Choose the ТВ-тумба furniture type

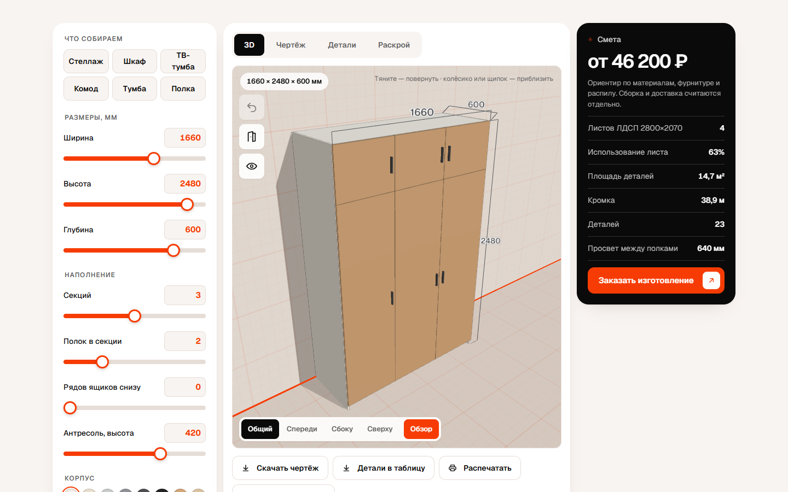pyautogui.click(x=183, y=61)
